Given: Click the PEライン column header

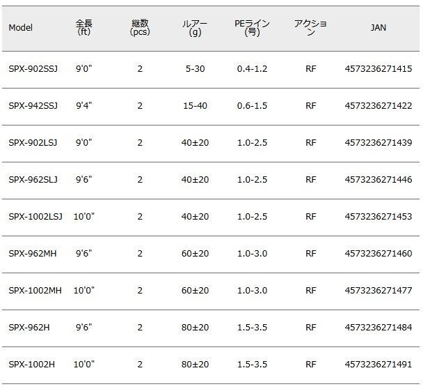Looking at the screenshot, I should 252,28.
